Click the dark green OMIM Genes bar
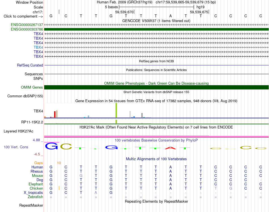The image size is (269, 212). tap(156, 87)
